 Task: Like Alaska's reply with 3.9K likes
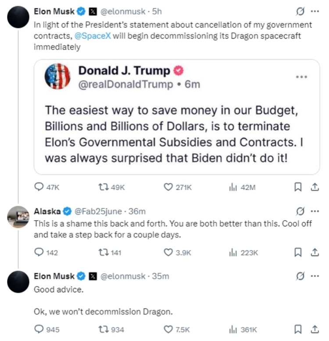(x=168, y=253)
